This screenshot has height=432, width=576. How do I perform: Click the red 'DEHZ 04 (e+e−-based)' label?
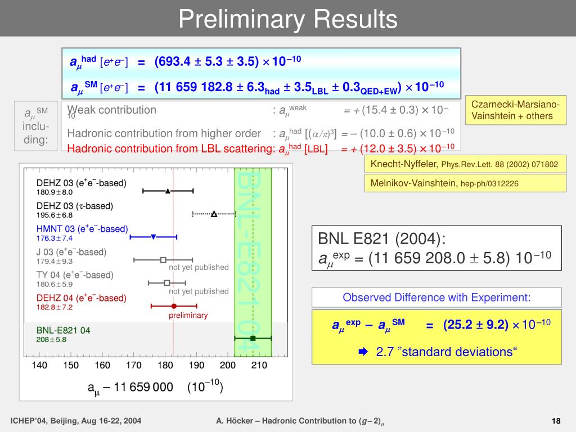81,298
